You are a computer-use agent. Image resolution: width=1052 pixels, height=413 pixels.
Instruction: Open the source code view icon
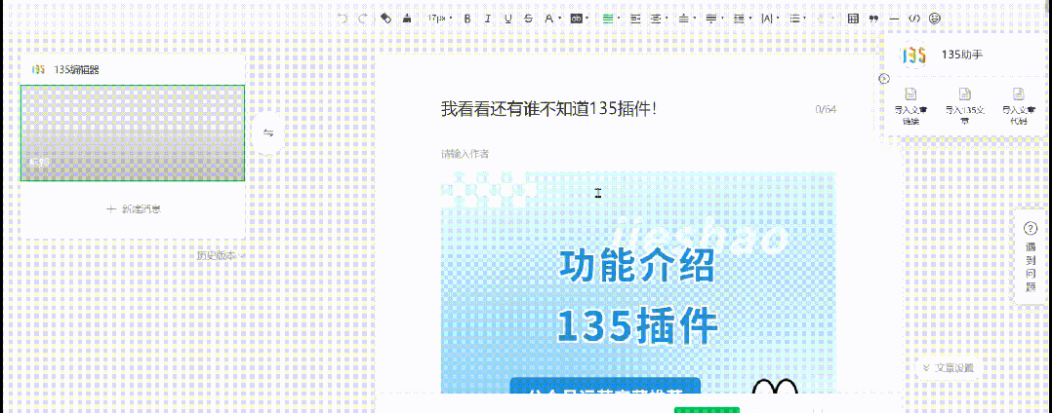[x=914, y=18]
